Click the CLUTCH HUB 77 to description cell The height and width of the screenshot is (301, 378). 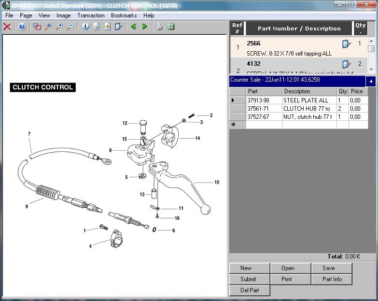click(309, 109)
